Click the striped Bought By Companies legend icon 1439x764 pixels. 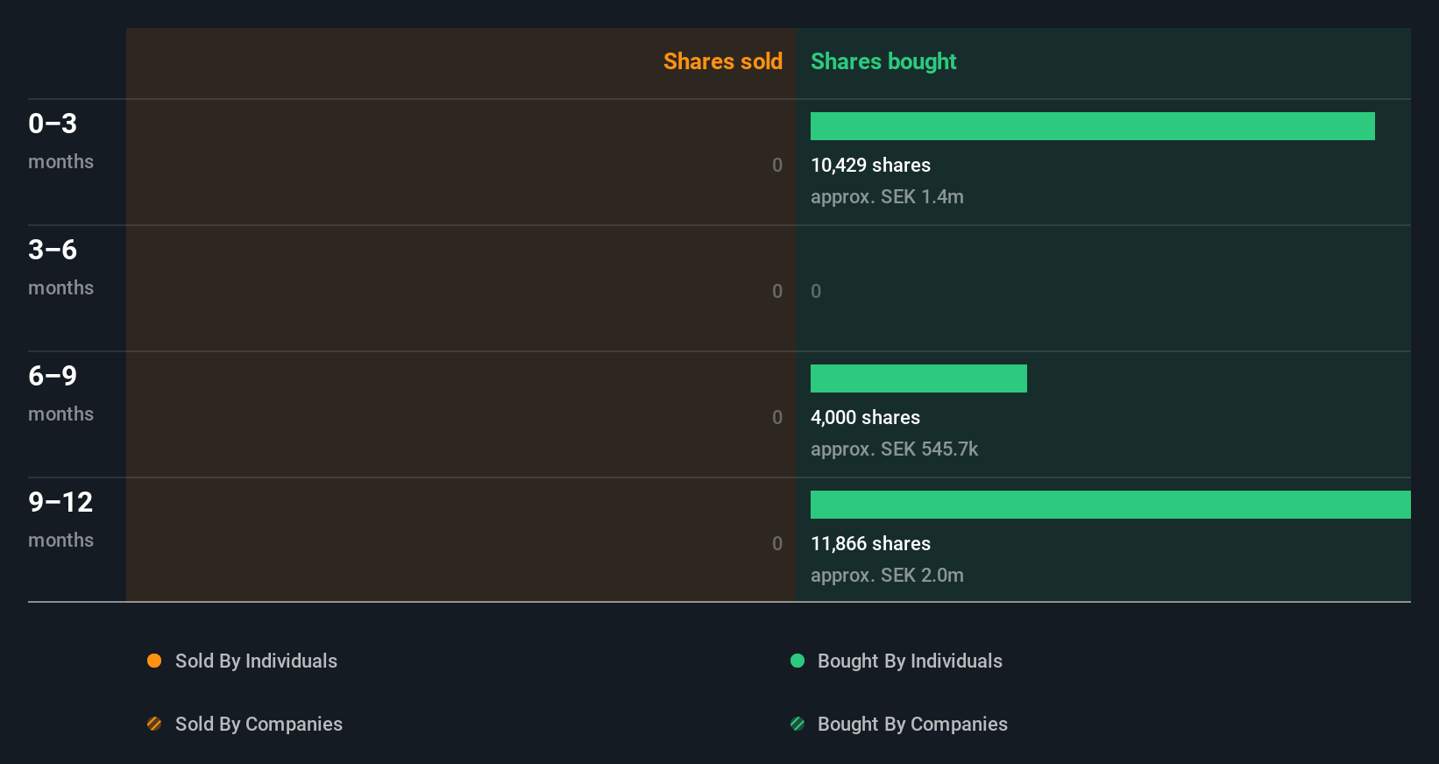[x=797, y=724]
